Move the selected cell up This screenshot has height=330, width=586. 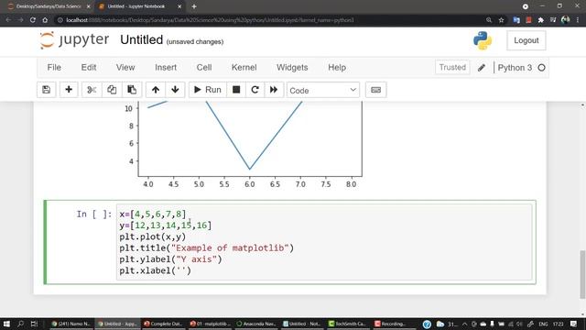coord(156,90)
